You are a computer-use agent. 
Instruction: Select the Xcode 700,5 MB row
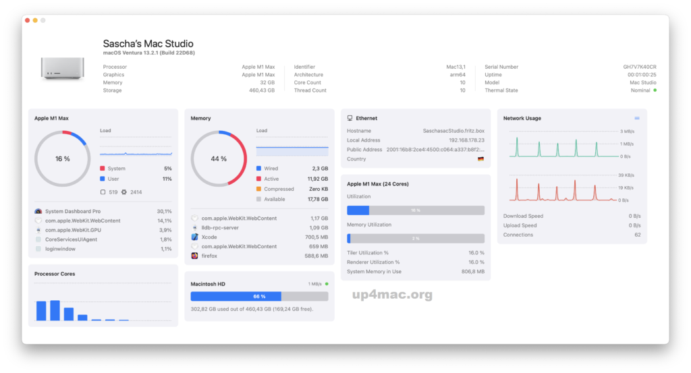[259, 237]
